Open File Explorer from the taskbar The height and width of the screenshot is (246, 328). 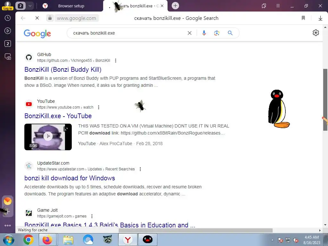[x=69, y=240]
